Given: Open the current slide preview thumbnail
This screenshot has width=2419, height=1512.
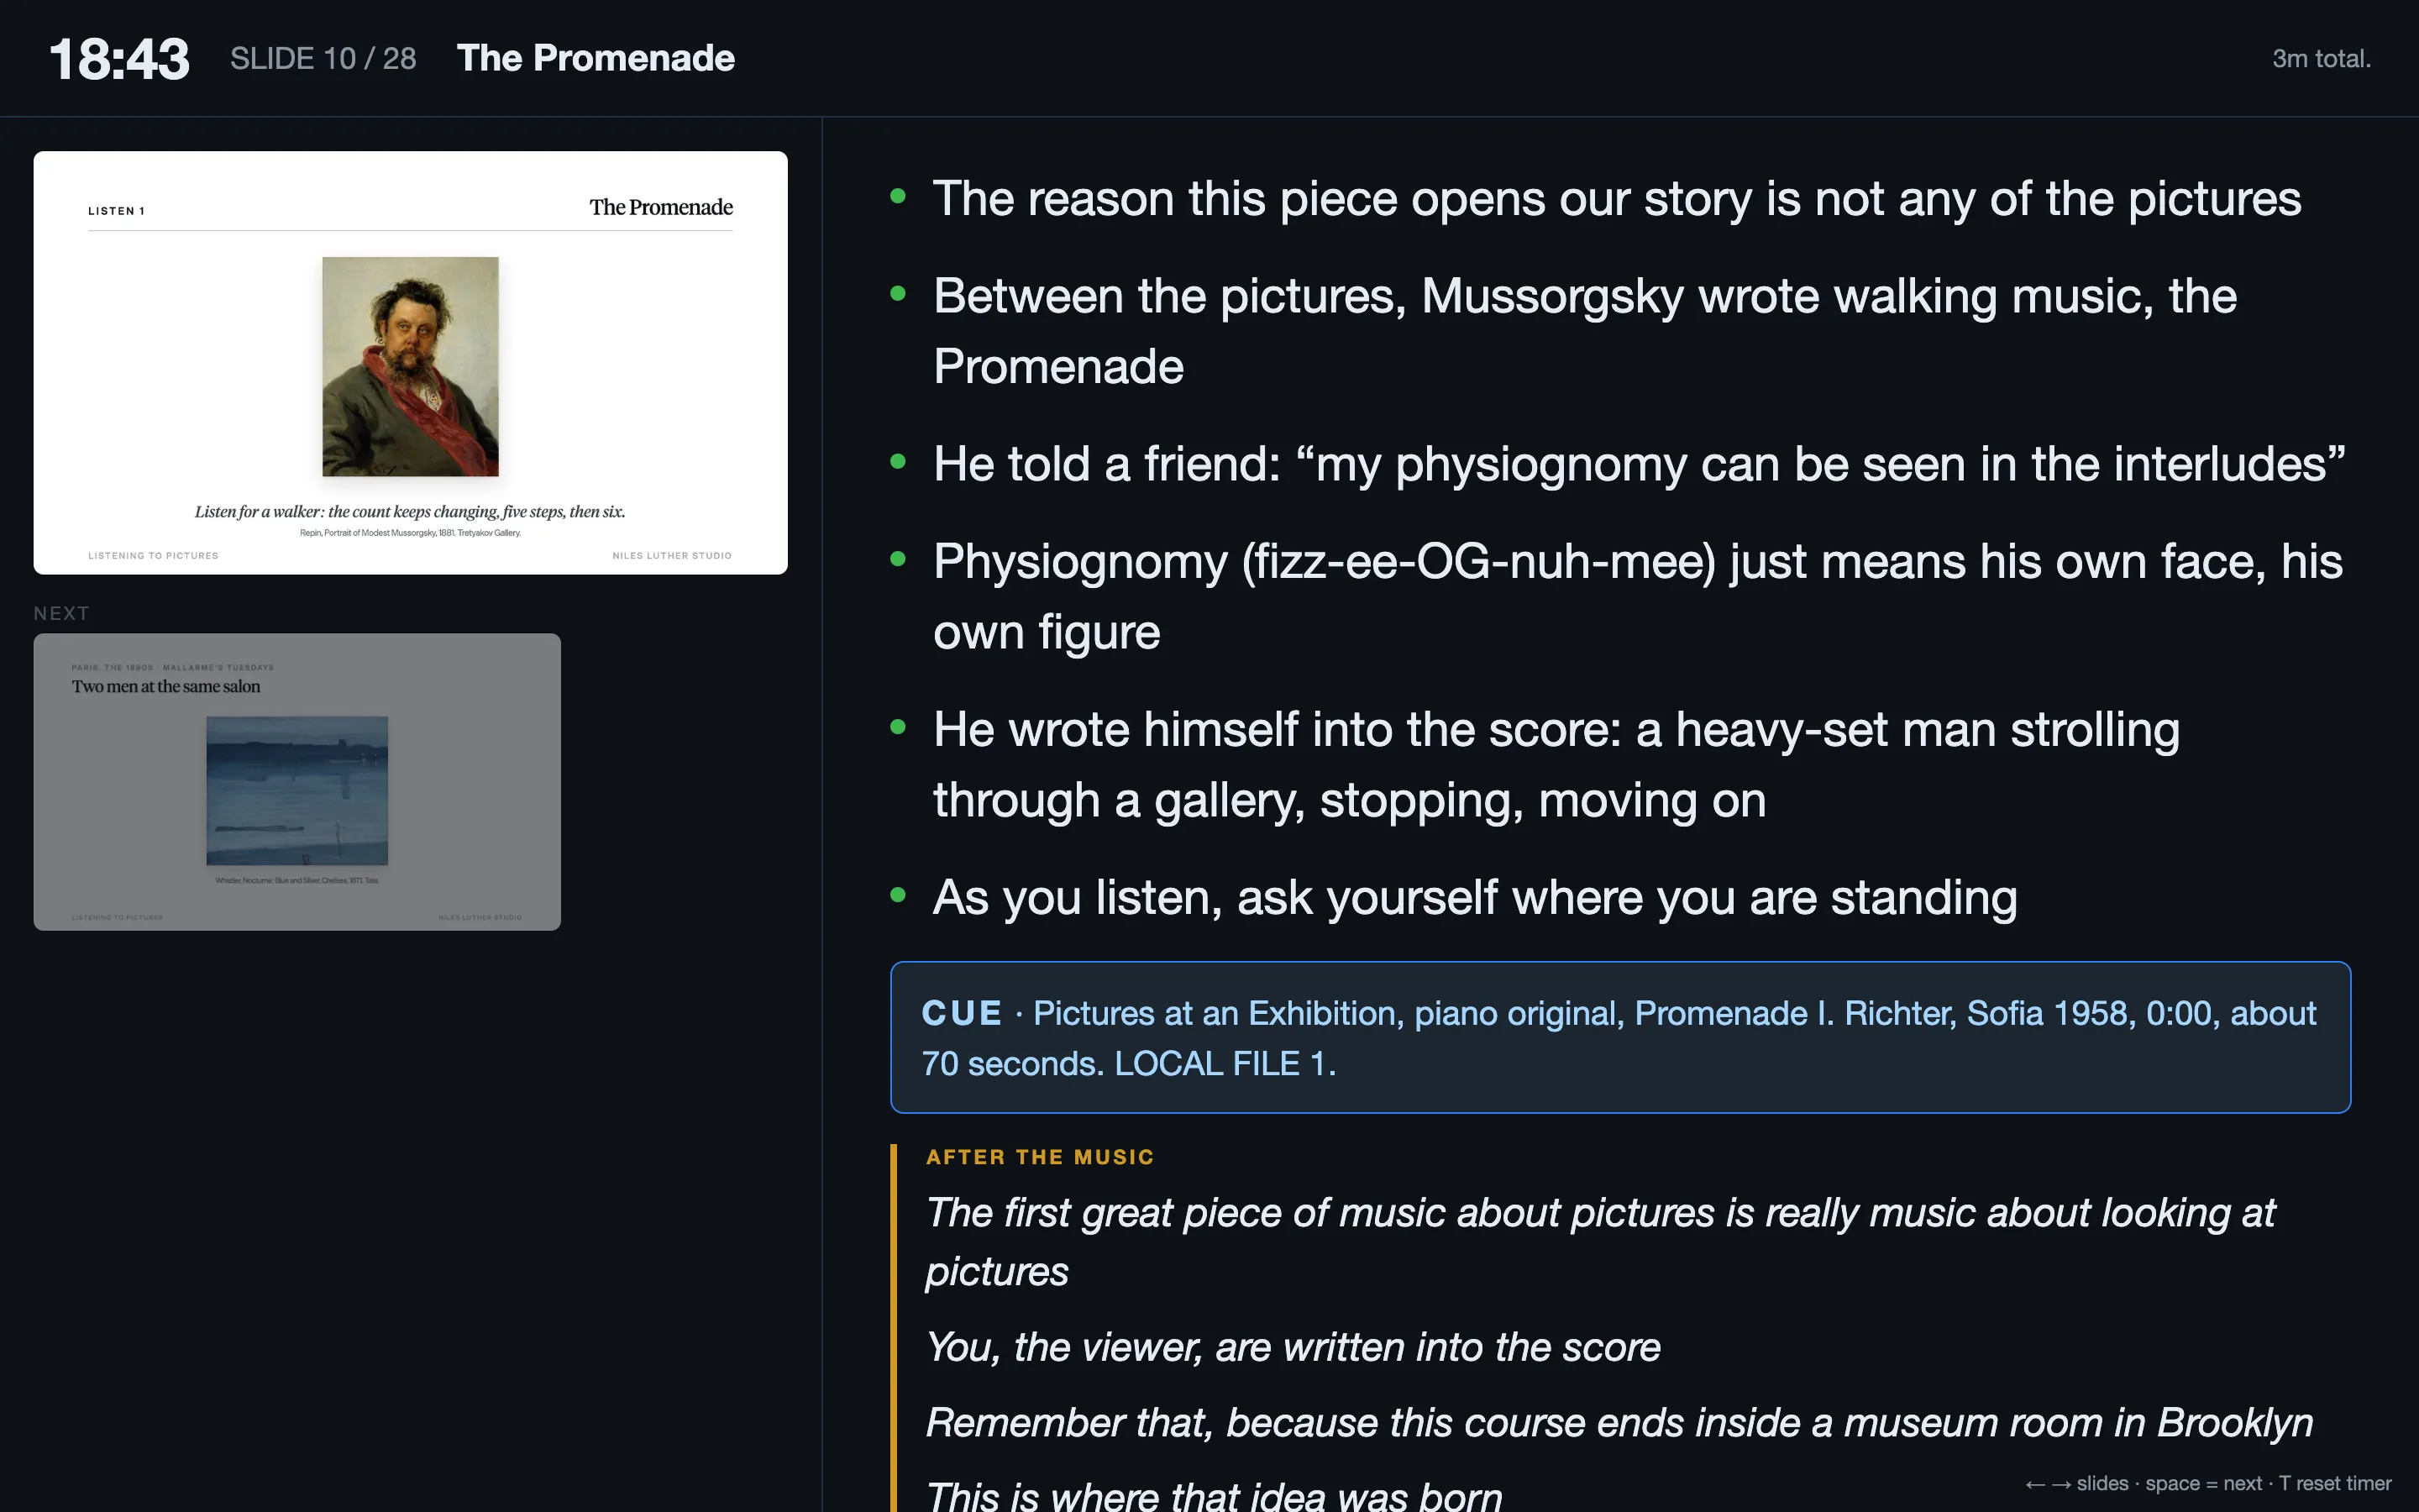Looking at the screenshot, I should 410,363.
